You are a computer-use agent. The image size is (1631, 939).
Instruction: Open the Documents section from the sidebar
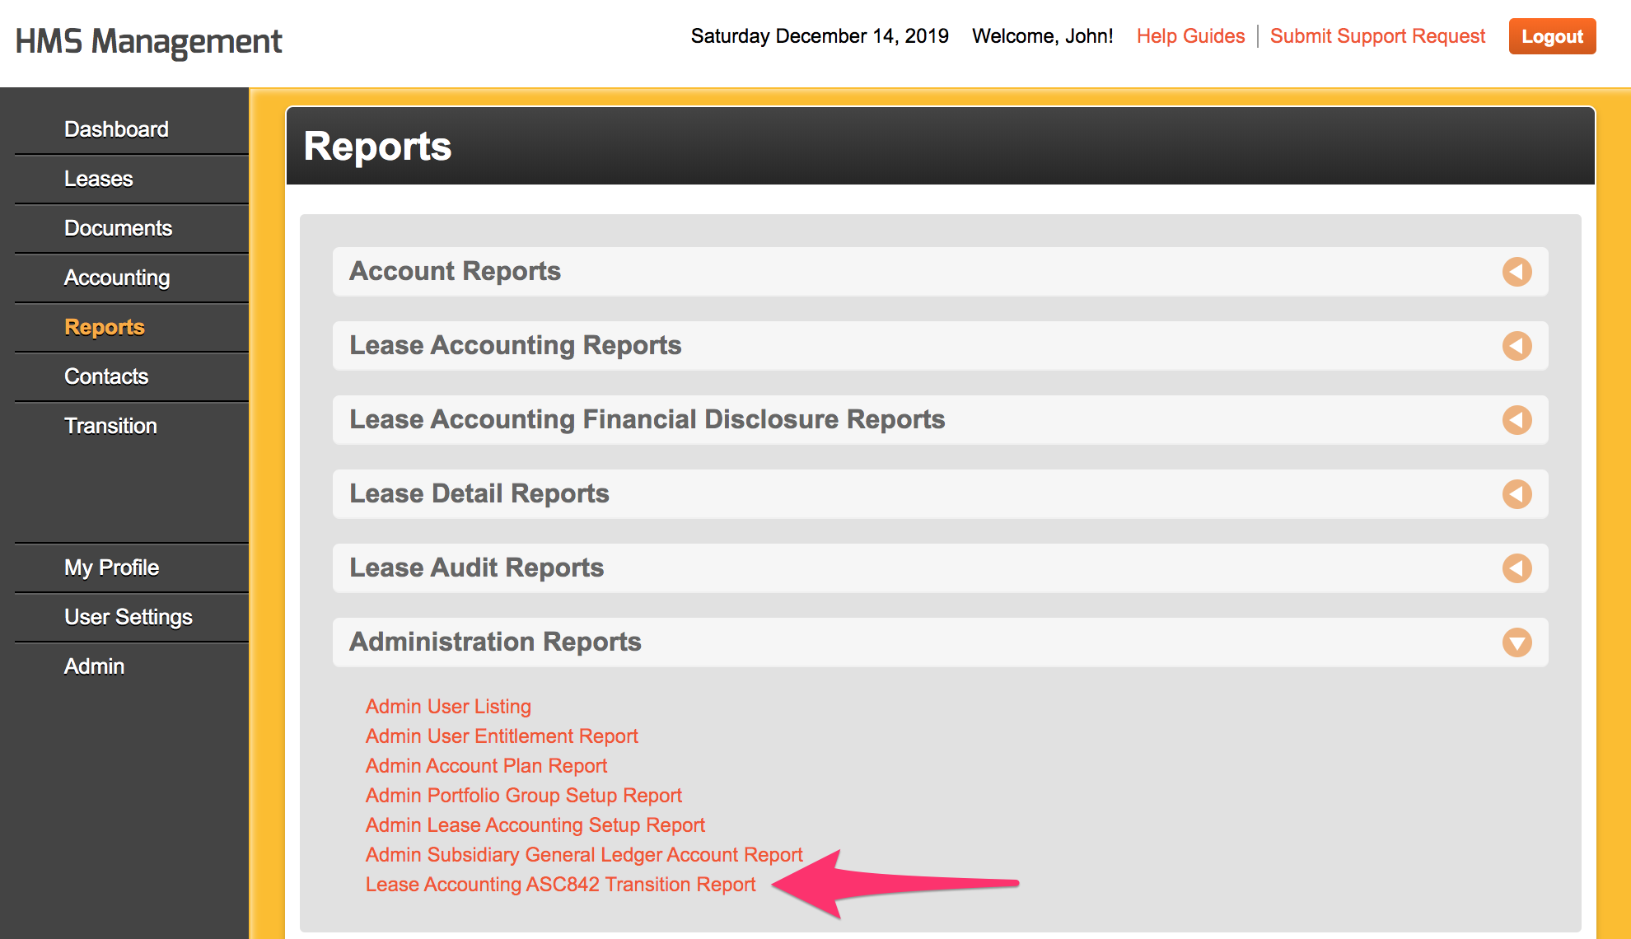click(119, 228)
